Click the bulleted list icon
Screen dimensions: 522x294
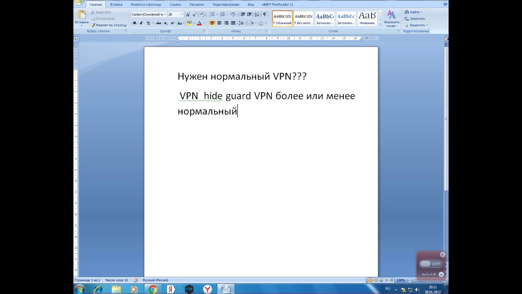[x=212, y=14]
